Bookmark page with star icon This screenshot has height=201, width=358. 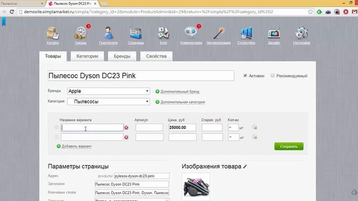tap(310, 12)
